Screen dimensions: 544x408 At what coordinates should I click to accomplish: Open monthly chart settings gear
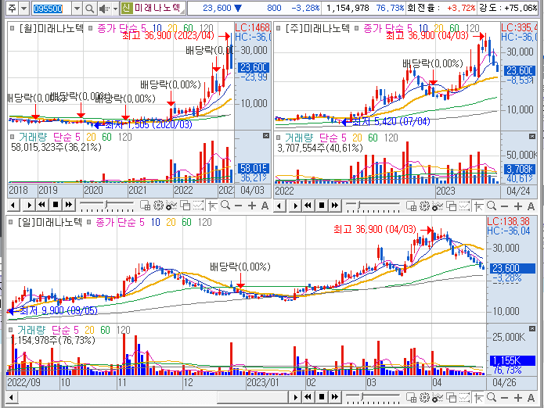pyautogui.click(x=158, y=206)
